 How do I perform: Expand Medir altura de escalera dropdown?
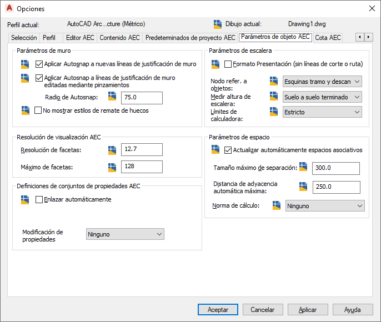click(x=322, y=97)
